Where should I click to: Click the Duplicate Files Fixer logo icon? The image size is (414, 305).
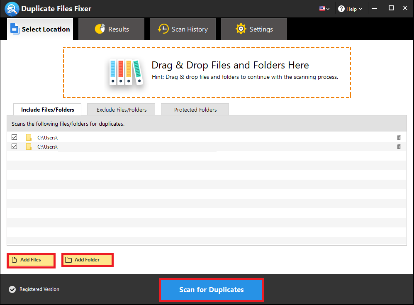(x=12, y=9)
